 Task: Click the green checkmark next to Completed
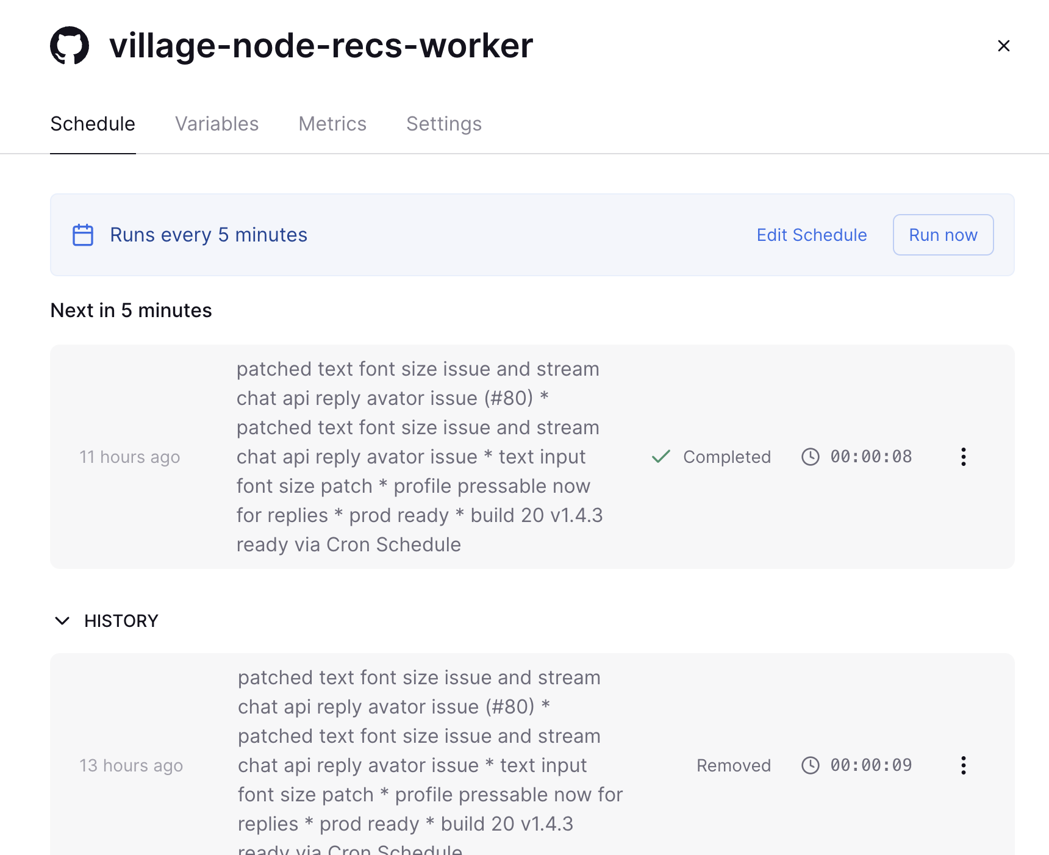click(x=661, y=457)
